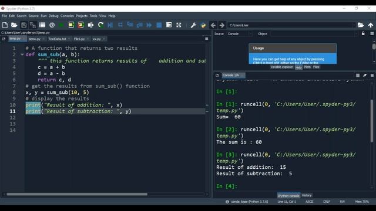Browse editor tabs icon
The height and width of the screenshot is (211, 376).
[x=4, y=39]
